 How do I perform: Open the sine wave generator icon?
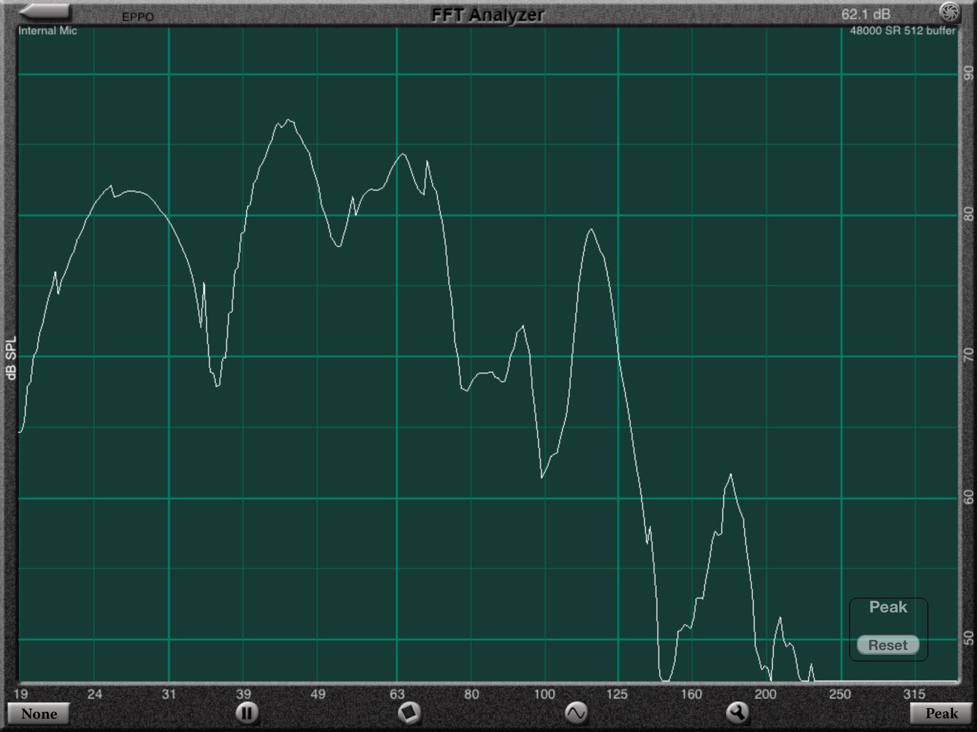pyautogui.click(x=576, y=713)
